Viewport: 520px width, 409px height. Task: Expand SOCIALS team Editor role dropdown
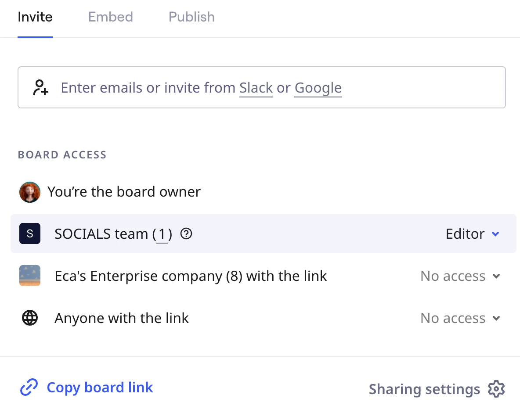pyautogui.click(x=473, y=234)
